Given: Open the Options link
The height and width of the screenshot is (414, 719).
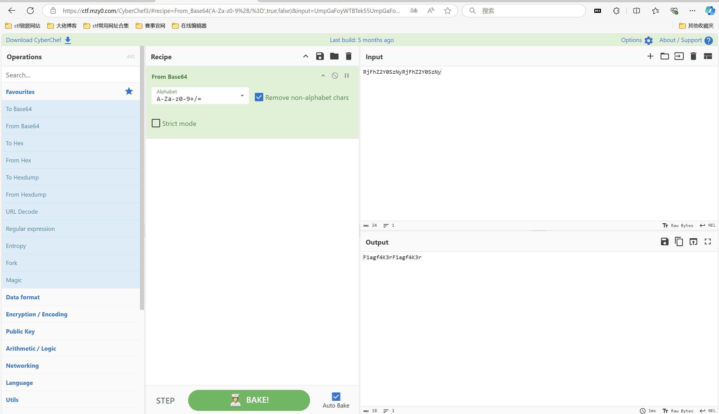Looking at the screenshot, I should (x=631, y=40).
